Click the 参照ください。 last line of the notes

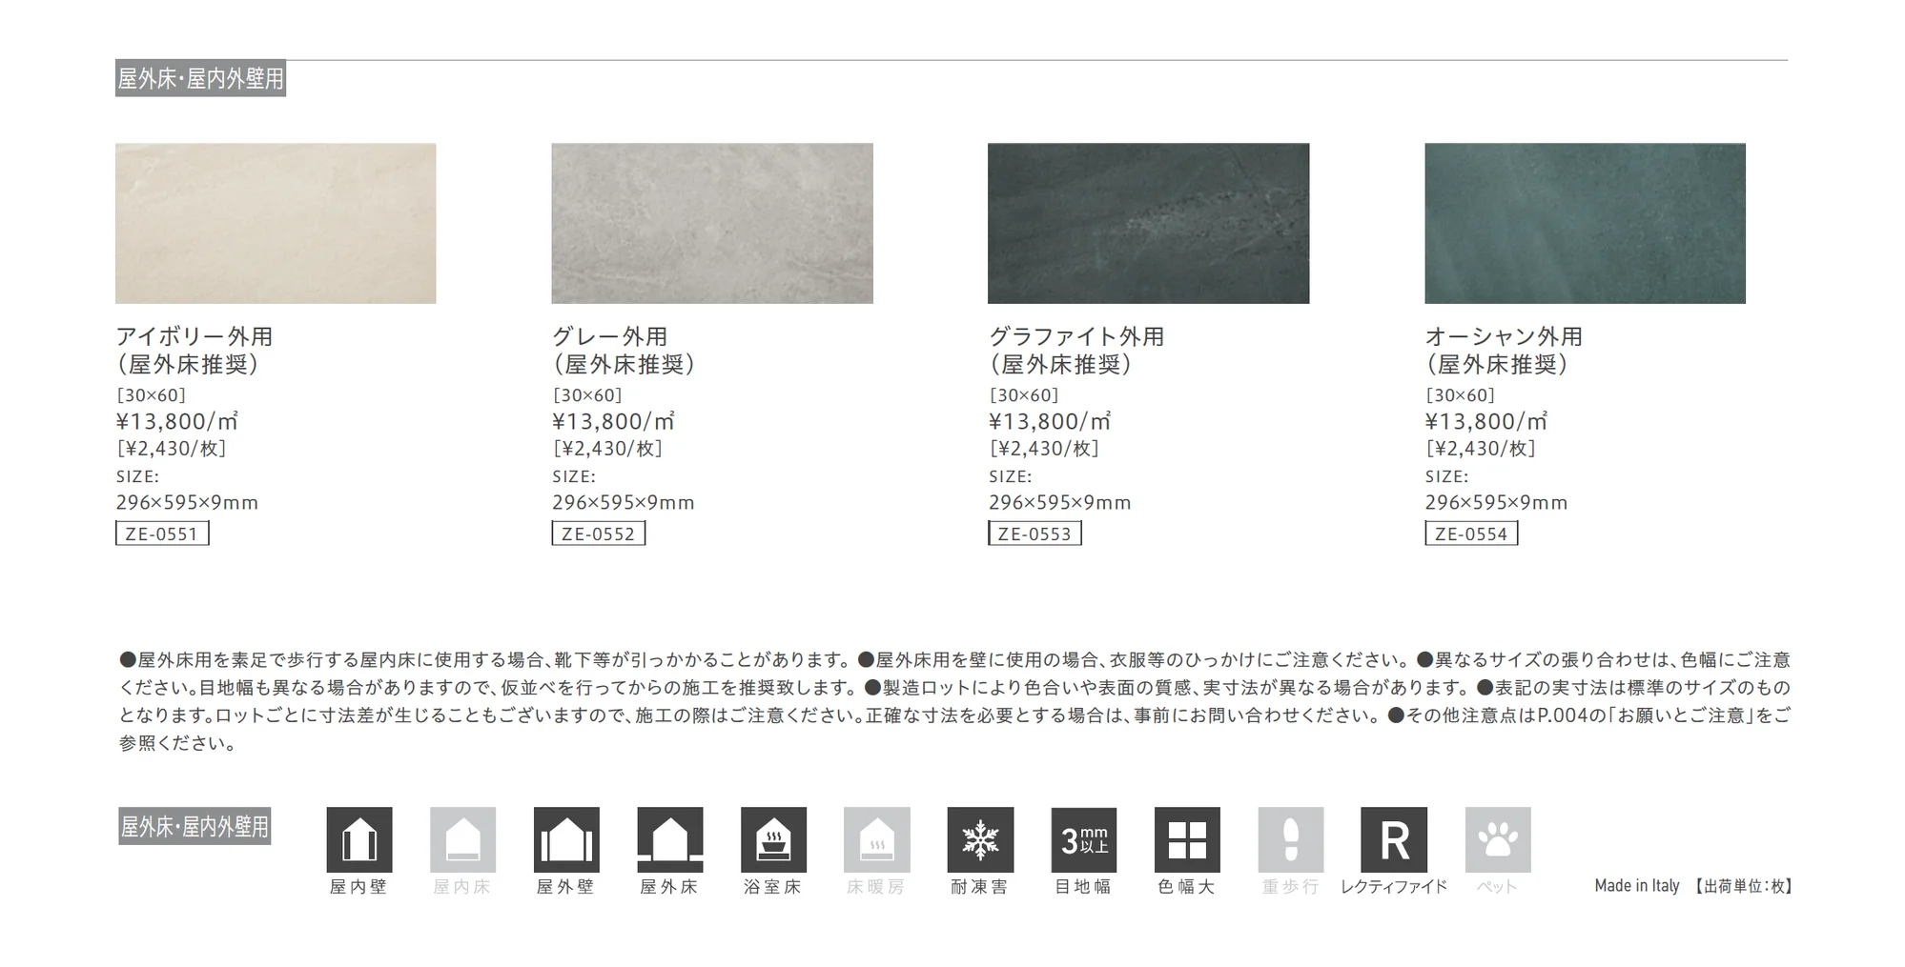pyautogui.click(x=177, y=743)
